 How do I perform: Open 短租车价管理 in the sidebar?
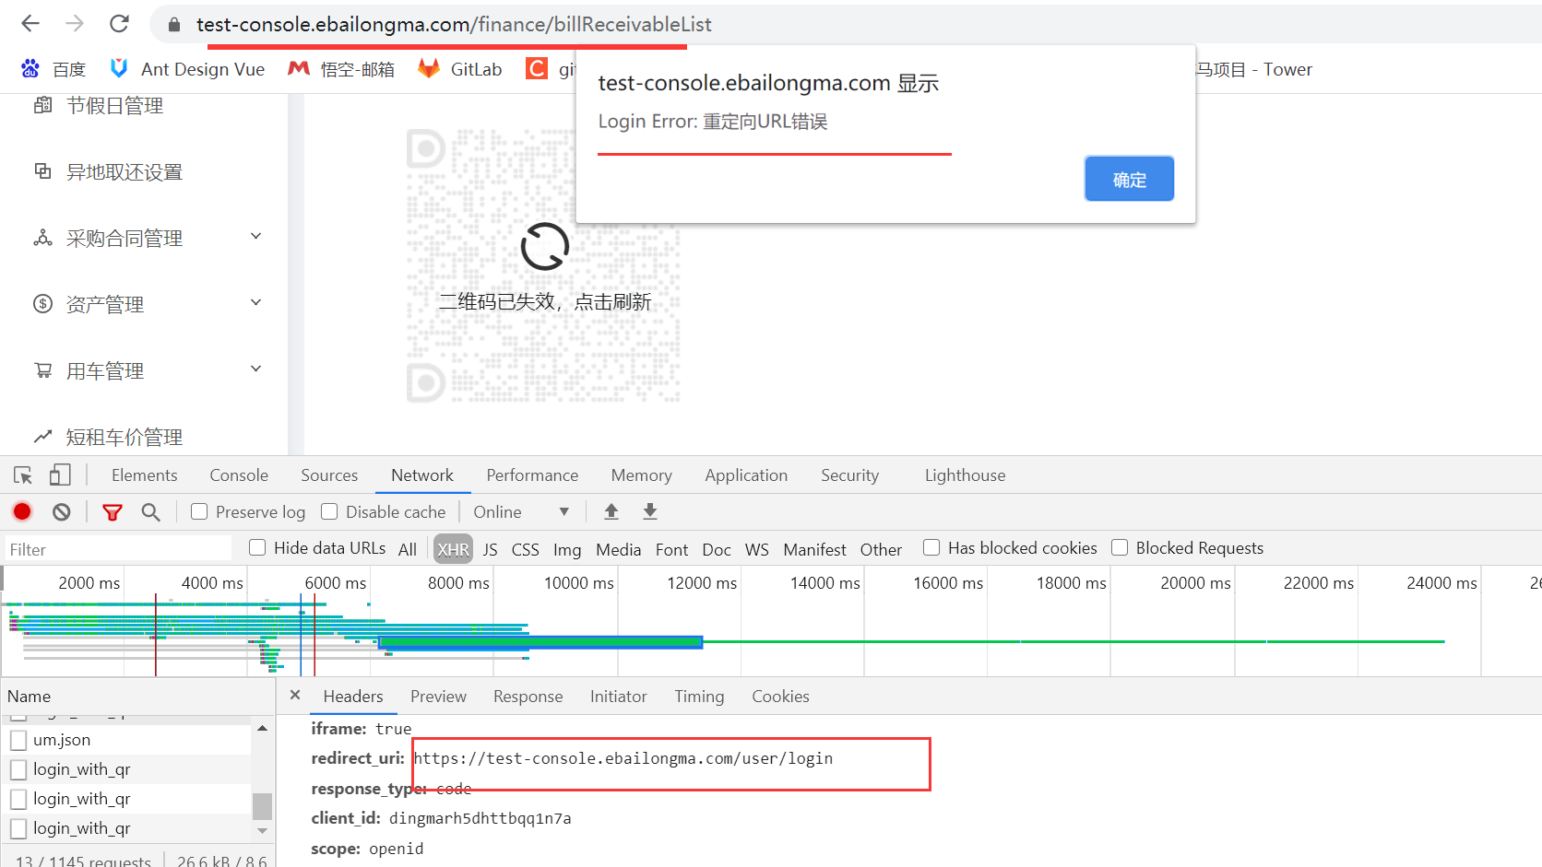click(125, 438)
